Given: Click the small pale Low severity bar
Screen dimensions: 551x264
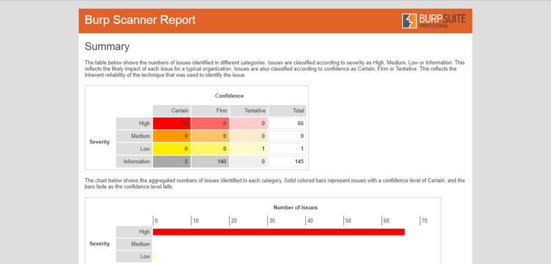Looking at the screenshot, I should pos(155,257).
